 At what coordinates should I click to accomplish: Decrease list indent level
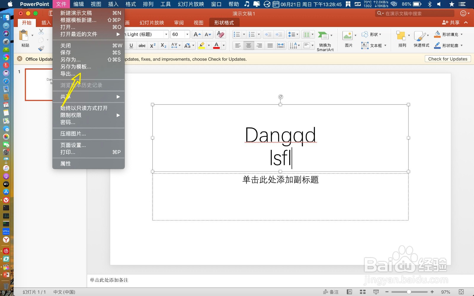click(268, 35)
